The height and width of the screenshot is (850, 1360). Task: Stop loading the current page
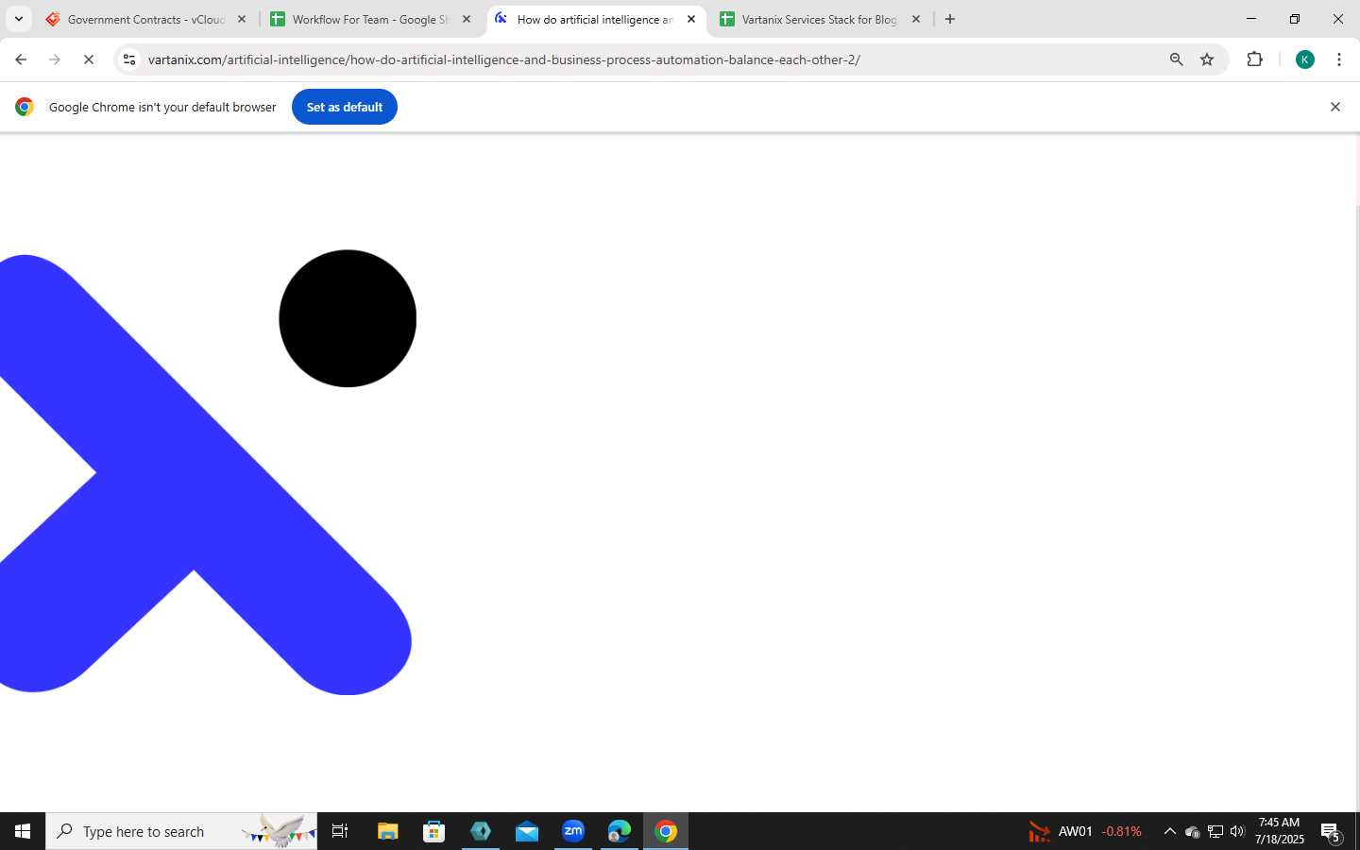pos(89,59)
